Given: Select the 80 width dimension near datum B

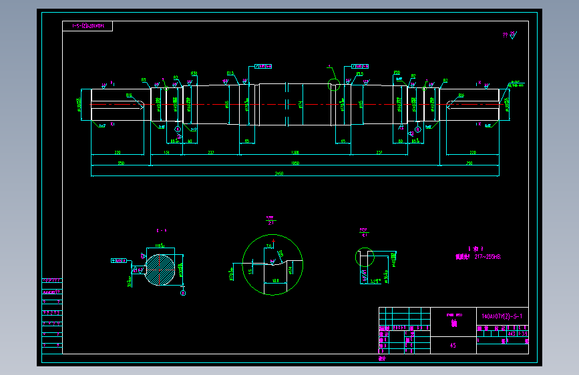Looking at the screenshot, I should 400,141.
